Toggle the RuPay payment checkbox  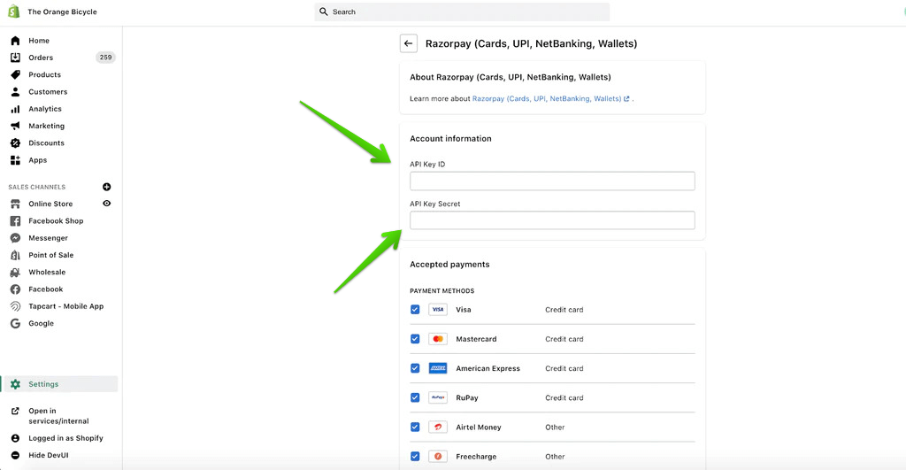pos(415,397)
